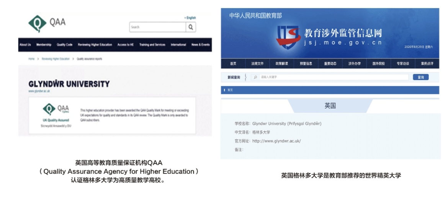Screen dimensions: 448x204
Task: Click the QAA logo at top left
Action: 47,23
